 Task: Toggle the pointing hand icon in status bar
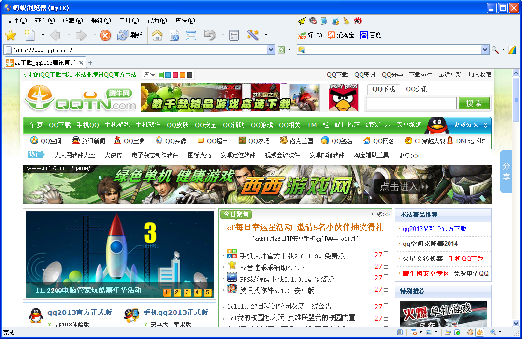(479, 332)
